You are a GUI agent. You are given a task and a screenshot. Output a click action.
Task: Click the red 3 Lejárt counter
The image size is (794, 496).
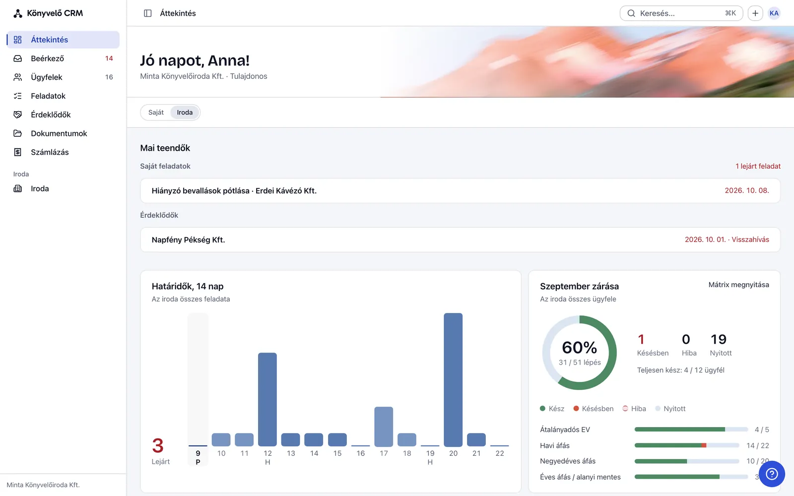click(x=160, y=451)
